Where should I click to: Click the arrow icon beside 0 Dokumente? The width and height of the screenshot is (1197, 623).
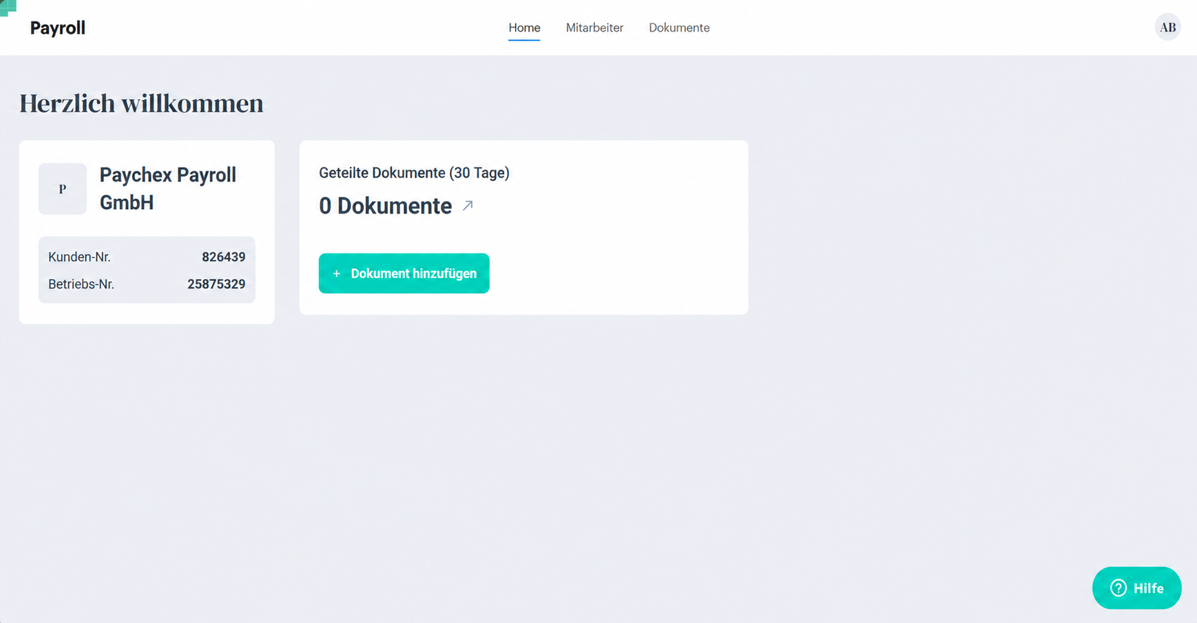(x=468, y=205)
